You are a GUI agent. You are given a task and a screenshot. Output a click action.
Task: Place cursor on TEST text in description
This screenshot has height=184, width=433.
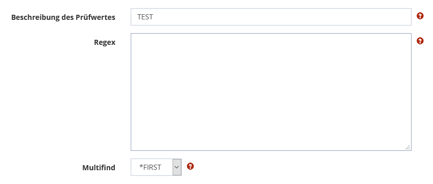(145, 17)
